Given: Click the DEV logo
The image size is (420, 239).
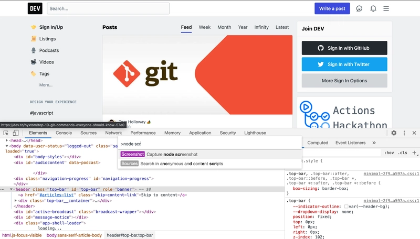Looking at the screenshot, I should [35, 8].
